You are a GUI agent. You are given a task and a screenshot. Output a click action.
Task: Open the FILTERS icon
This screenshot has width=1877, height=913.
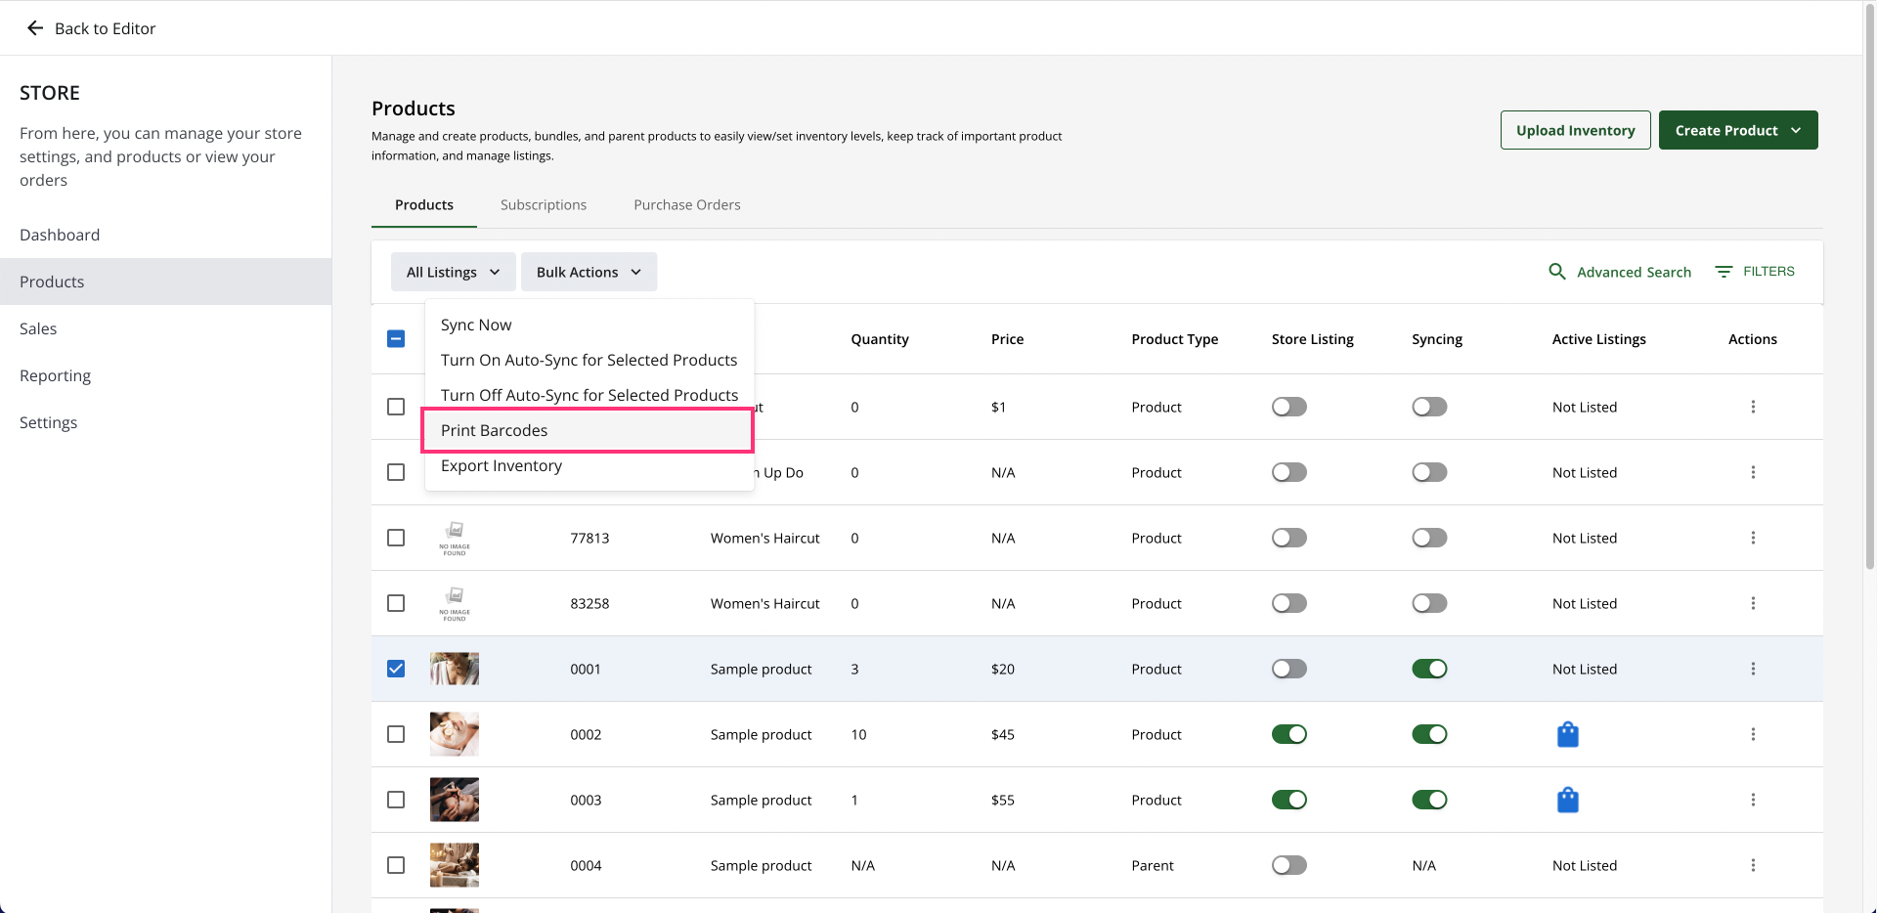pos(1724,272)
